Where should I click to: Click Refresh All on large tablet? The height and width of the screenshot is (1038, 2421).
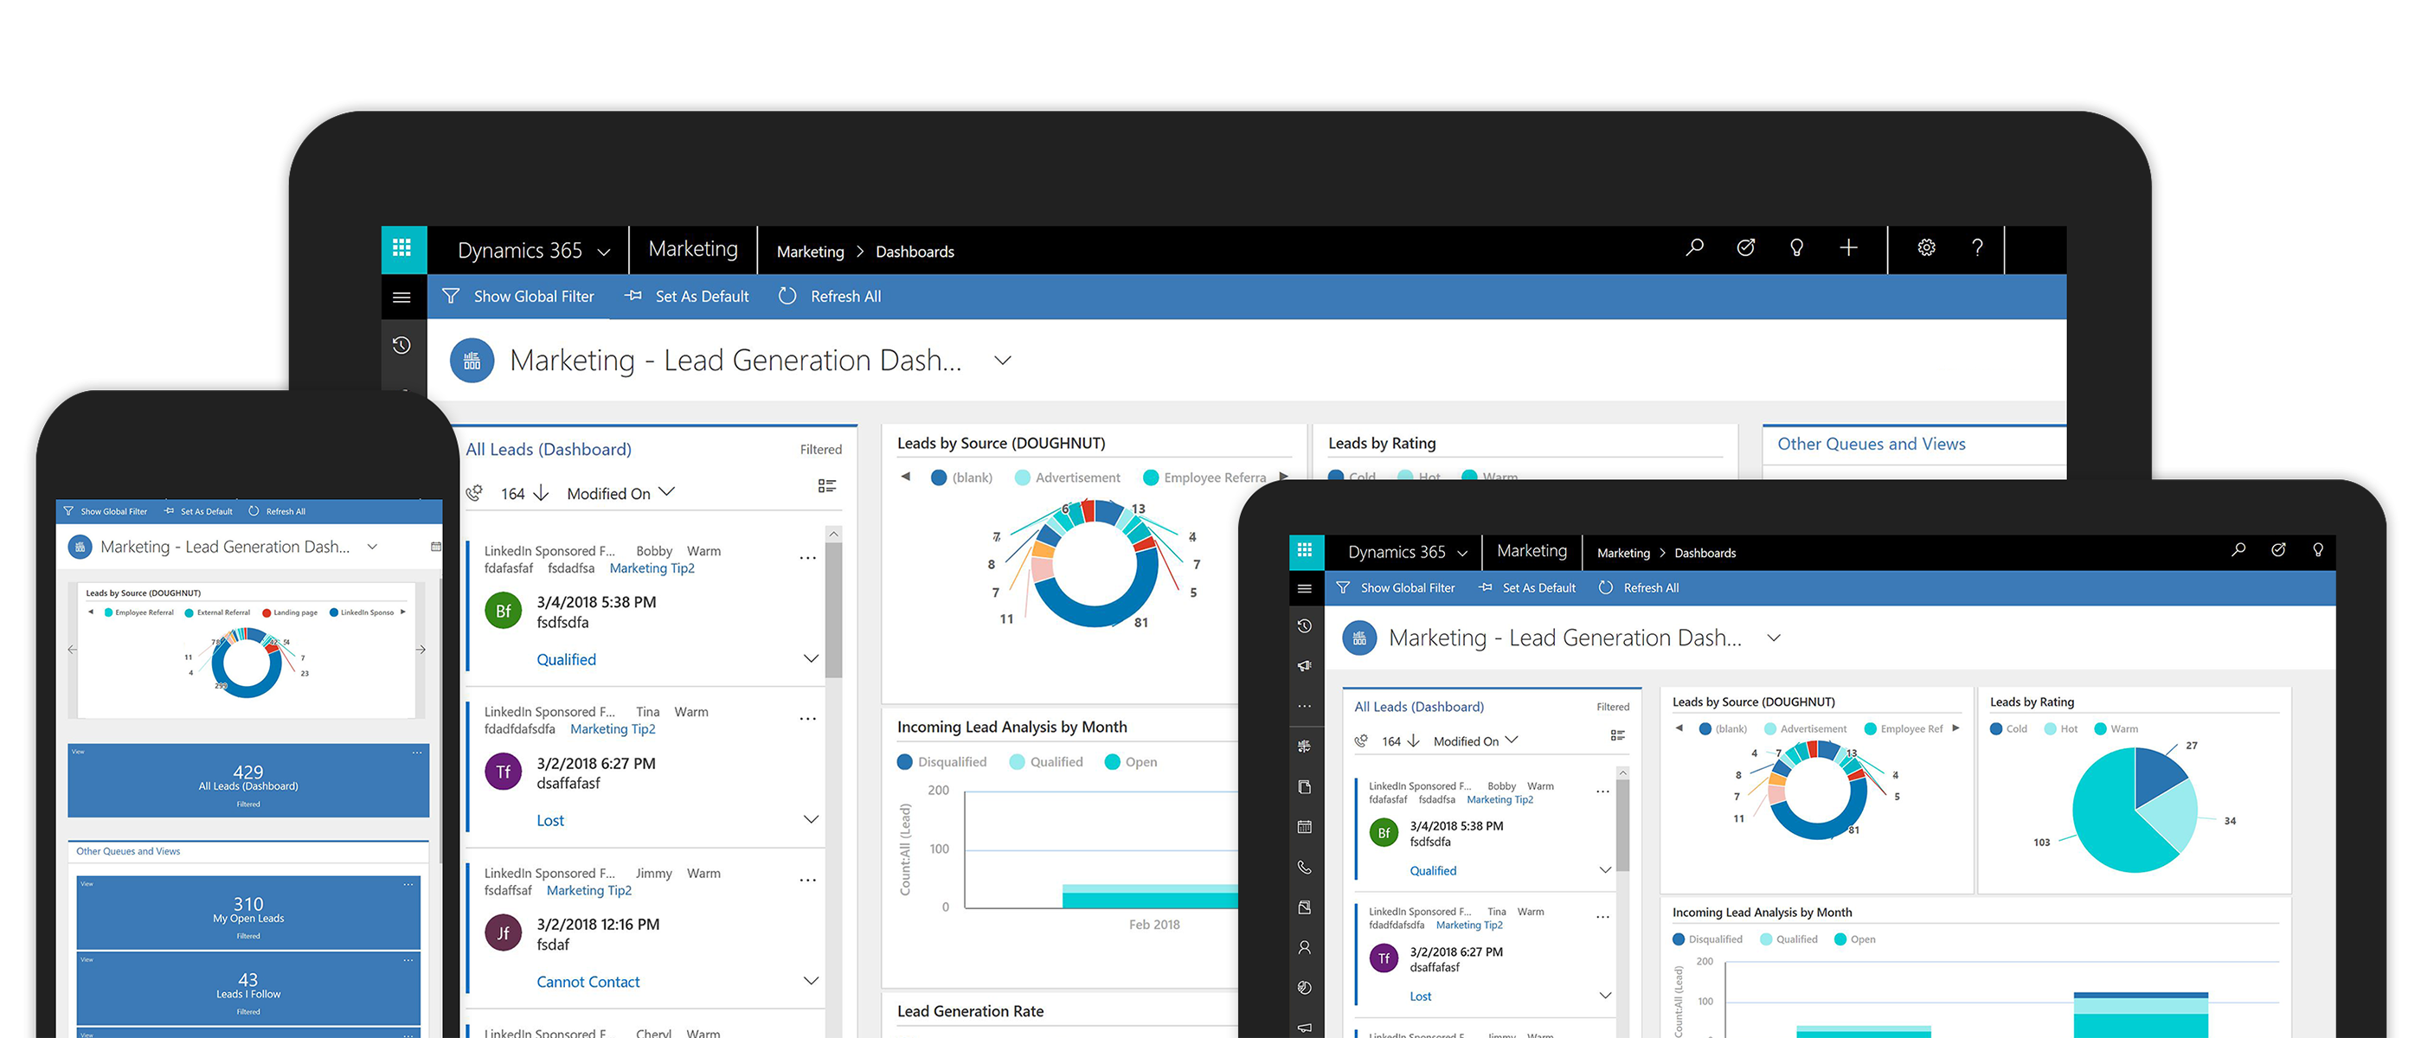(830, 297)
